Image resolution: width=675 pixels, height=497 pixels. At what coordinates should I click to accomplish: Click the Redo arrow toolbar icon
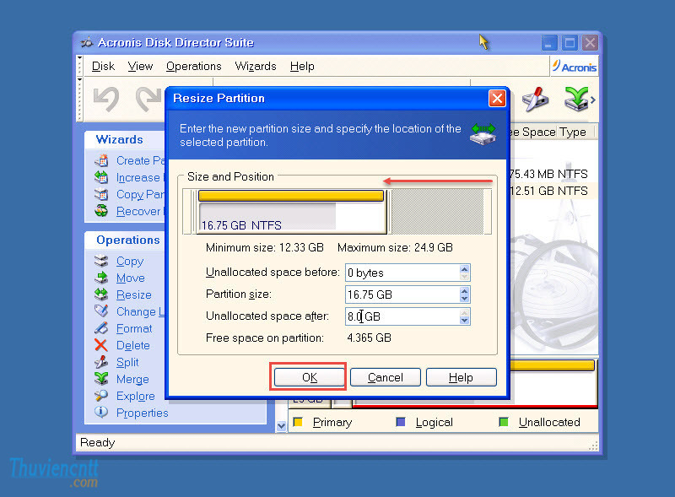(x=149, y=100)
